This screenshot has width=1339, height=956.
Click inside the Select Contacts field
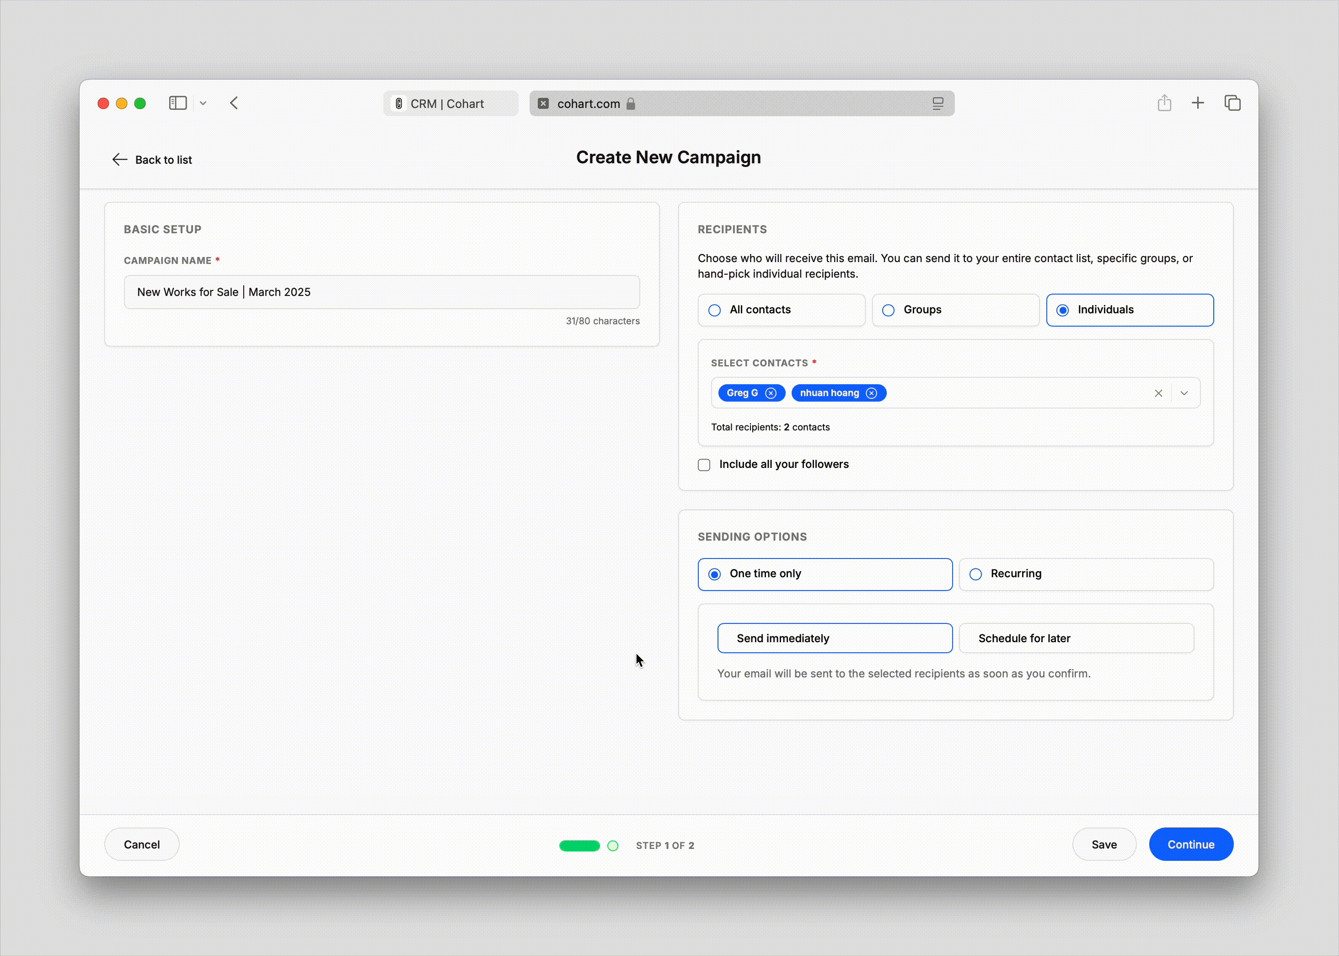tap(955, 393)
